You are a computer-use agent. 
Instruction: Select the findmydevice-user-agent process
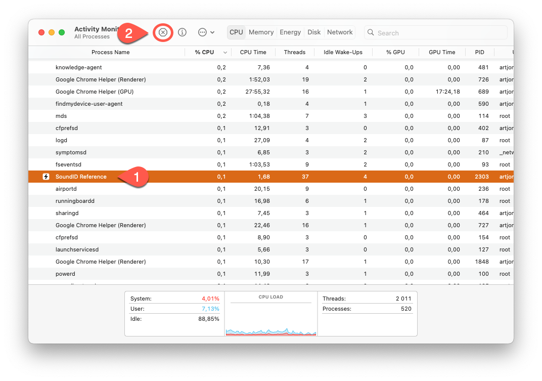coord(271,104)
